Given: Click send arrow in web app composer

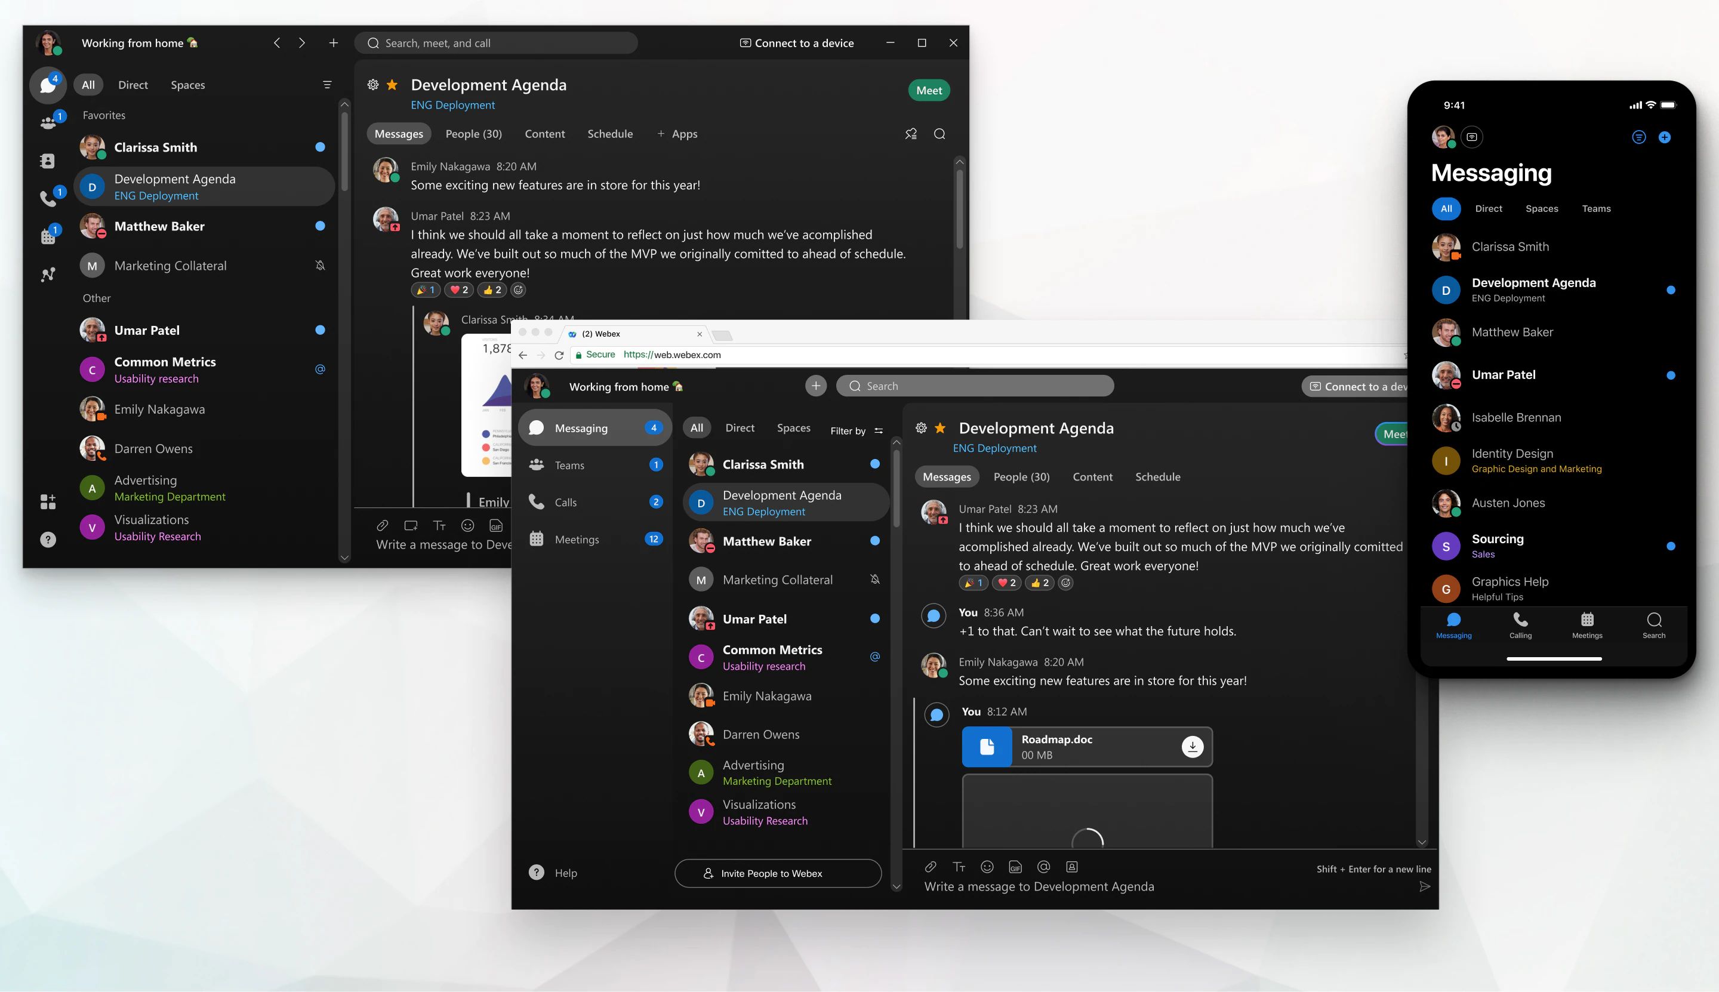Looking at the screenshot, I should [x=1424, y=886].
